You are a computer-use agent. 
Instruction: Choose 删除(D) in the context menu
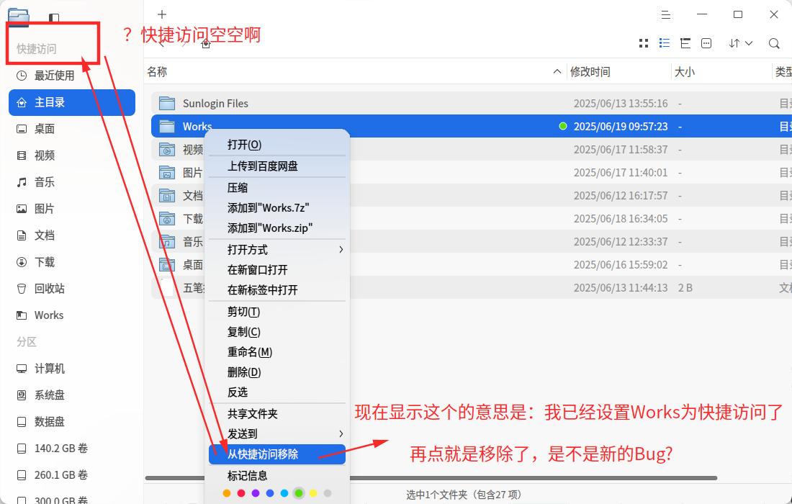[x=276, y=372]
